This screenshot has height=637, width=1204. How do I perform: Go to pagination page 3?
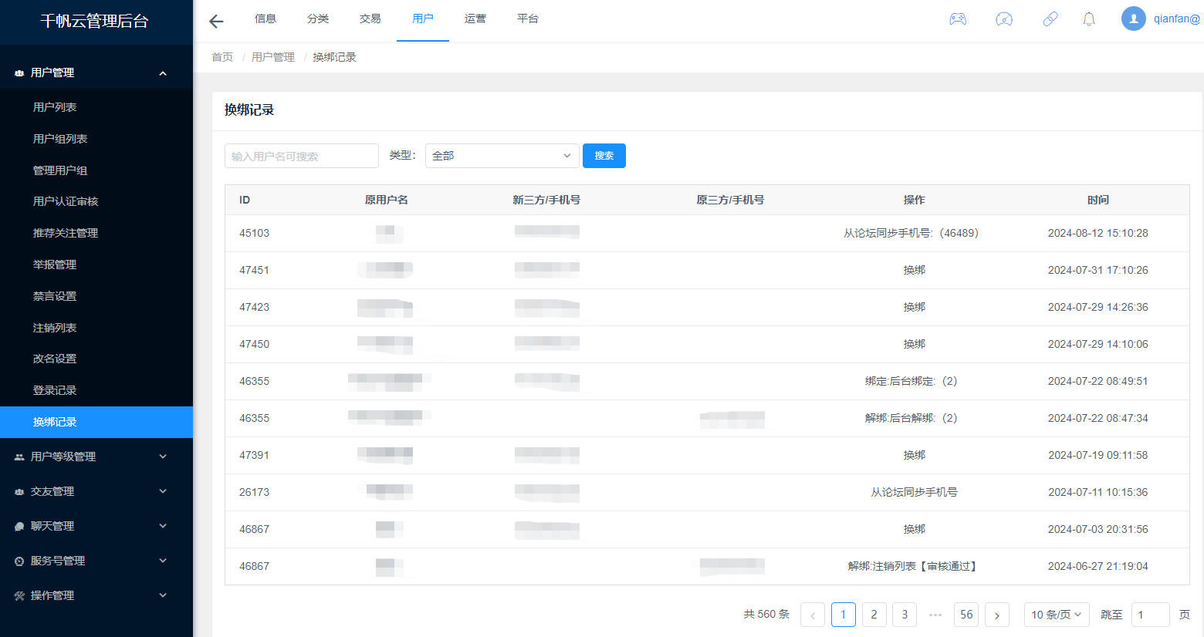(905, 615)
